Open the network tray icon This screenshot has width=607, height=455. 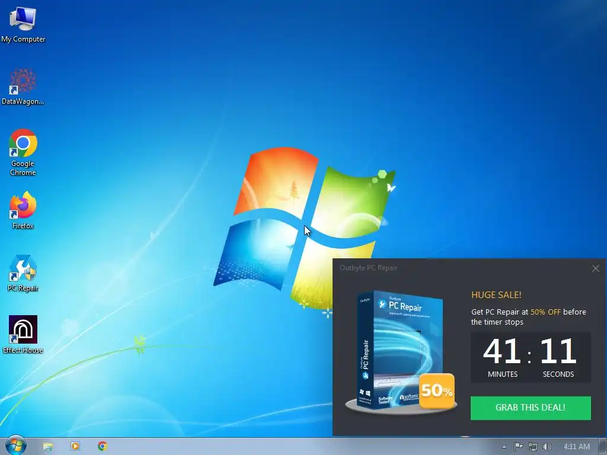click(533, 447)
